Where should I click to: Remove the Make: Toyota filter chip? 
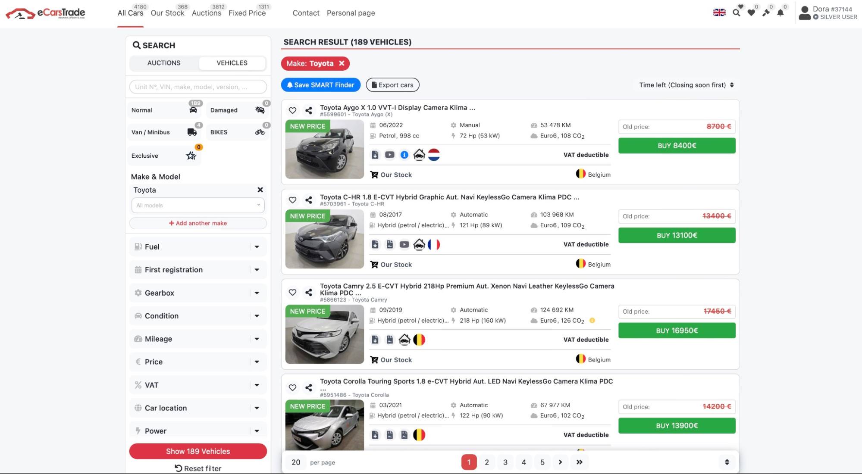(342, 63)
